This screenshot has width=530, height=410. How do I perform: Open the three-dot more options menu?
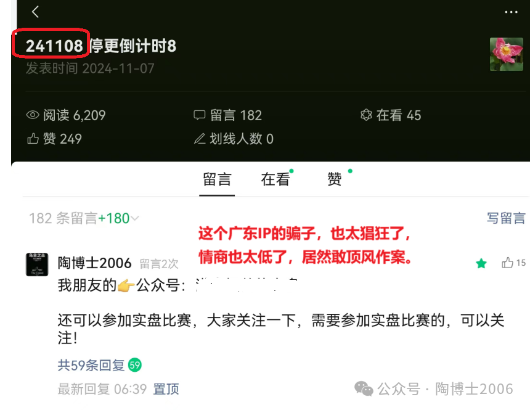(x=511, y=12)
